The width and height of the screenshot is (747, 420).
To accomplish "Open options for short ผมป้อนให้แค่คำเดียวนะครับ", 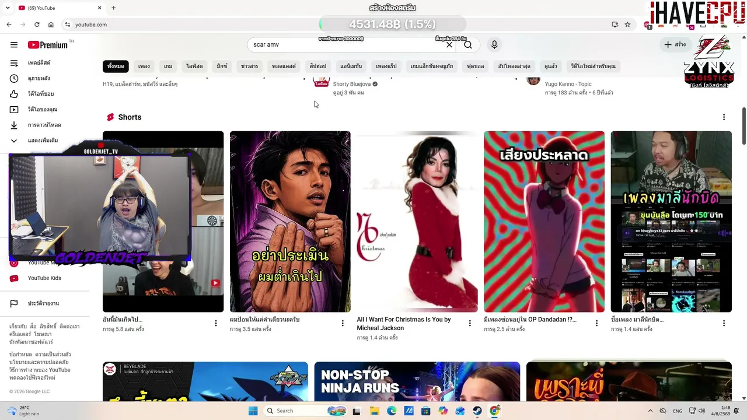I will point(343,323).
